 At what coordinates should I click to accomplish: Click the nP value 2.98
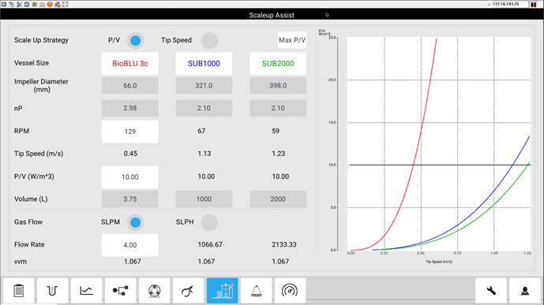coord(130,108)
